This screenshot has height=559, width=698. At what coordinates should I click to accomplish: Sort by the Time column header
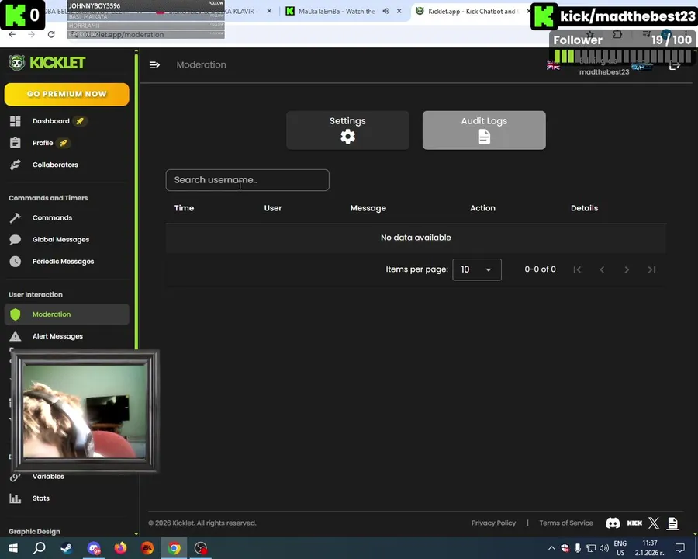[x=184, y=208]
